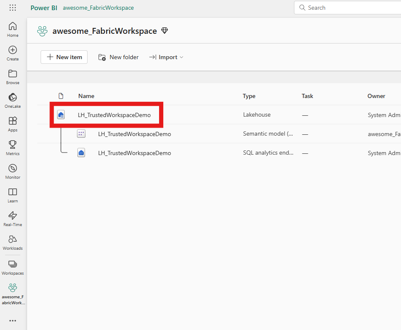401x330 pixels.
Task: Open the OneLake catalog
Action: click(13, 101)
